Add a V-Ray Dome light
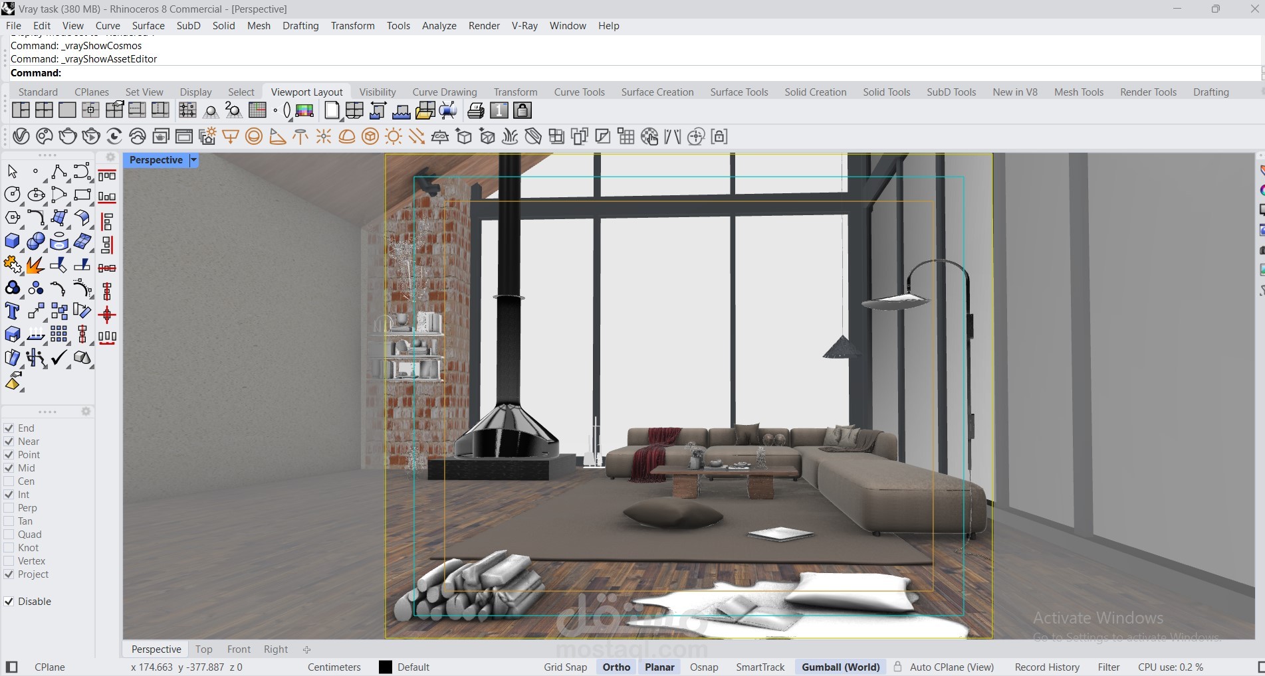Viewport: 1265px width, 676px height. pyautogui.click(x=347, y=137)
